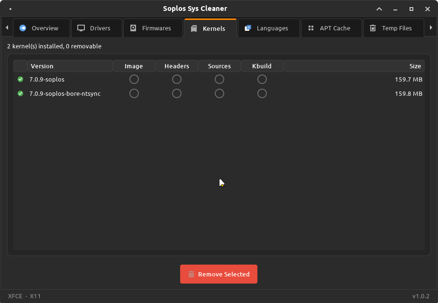The image size is (438, 303).
Task: Toggle Headers for 7.0.9-soplos kernel
Action: coord(177,79)
